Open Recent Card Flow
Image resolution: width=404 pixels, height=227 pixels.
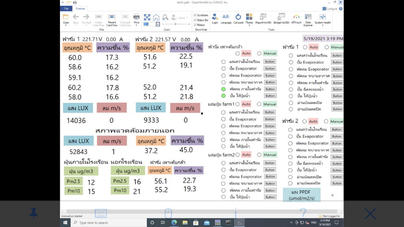112,20
